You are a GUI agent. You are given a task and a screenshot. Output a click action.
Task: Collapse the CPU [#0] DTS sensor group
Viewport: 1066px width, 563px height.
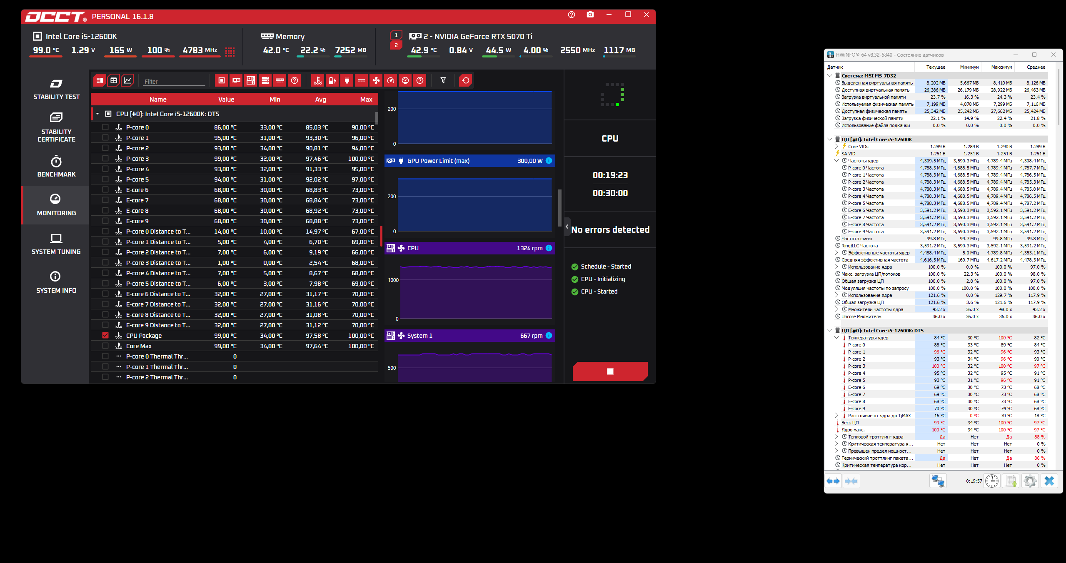97,114
